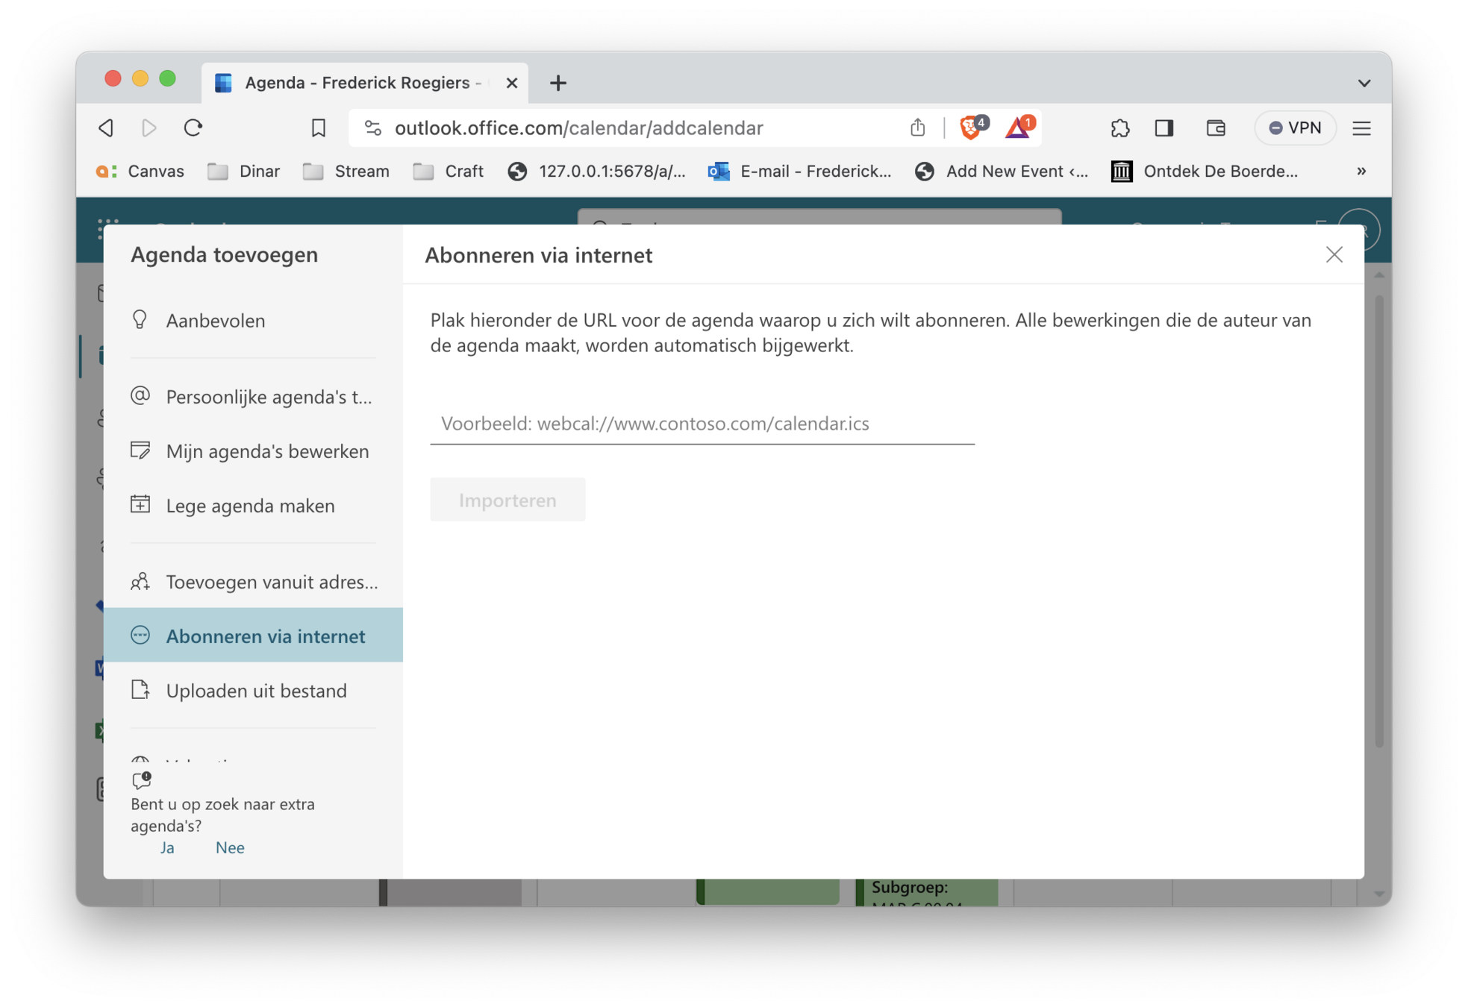Click the bookmark this page icon
Viewport: 1468px width, 1007px height.
[319, 128]
